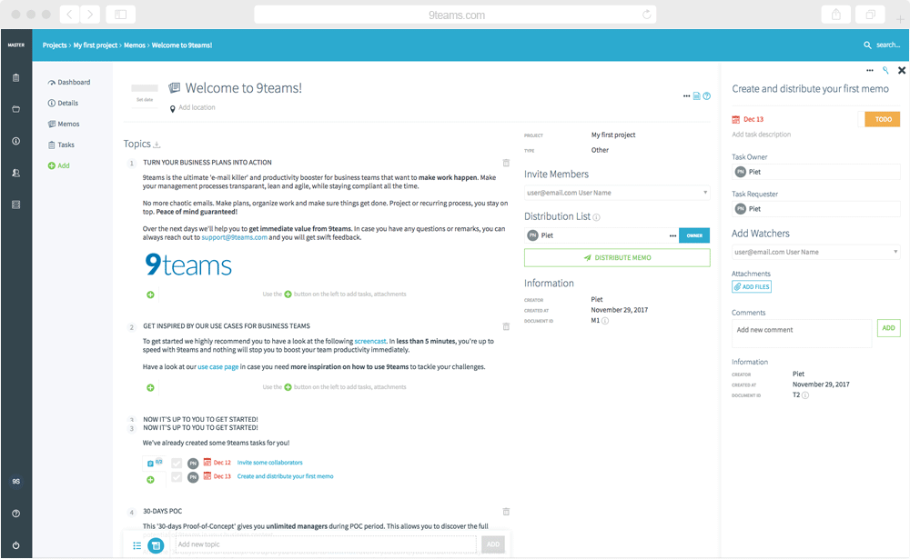Viewport: 910px width, 559px height.
Task: Open the Details menu item
Action: [63, 104]
